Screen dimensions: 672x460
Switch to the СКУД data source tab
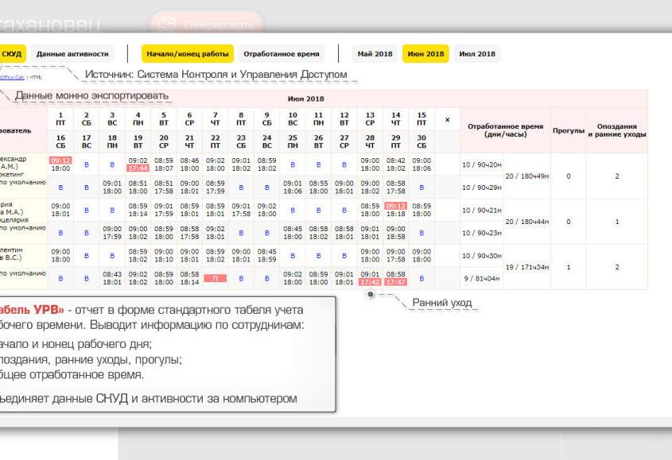click(12, 54)
